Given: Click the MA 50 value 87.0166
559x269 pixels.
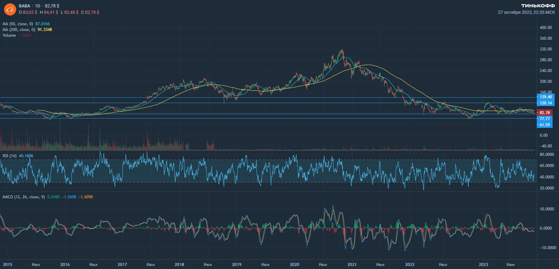Looking at the screenshot, I should 42,24.
